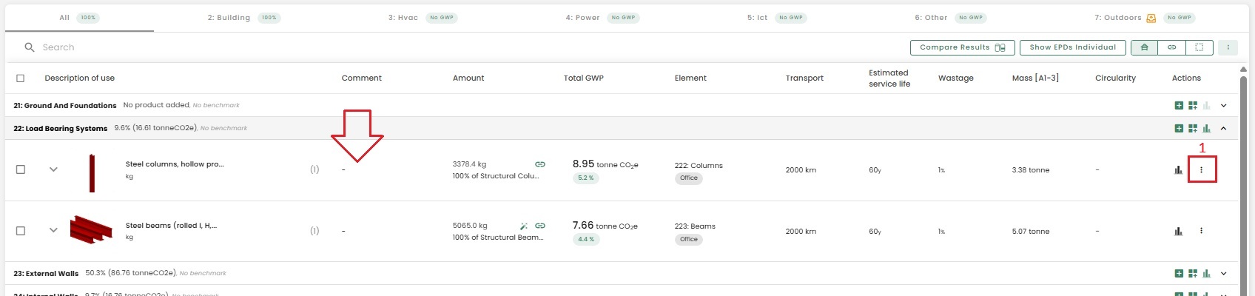Toggle the select-all checkbox in the table header
Screen dimensions: 1255x296
pos(21,78)
